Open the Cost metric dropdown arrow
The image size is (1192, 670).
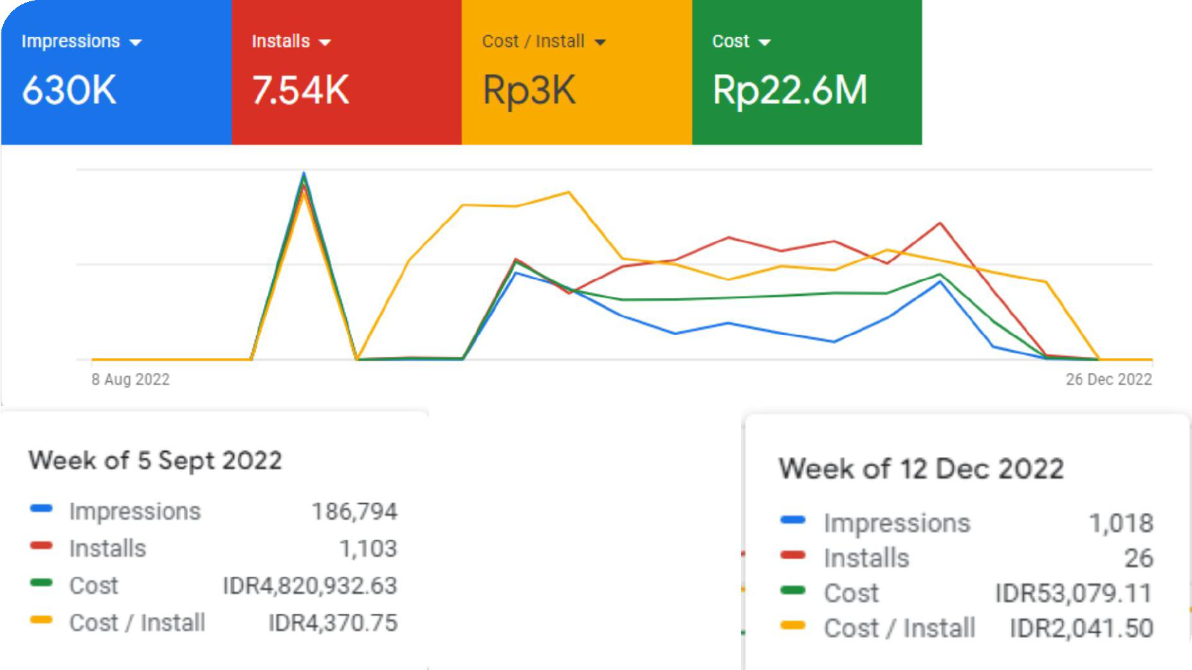(764, 43)
